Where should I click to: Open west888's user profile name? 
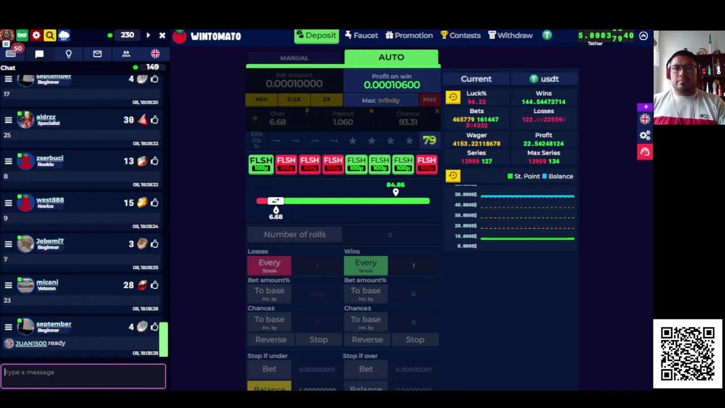click(50, 200)
